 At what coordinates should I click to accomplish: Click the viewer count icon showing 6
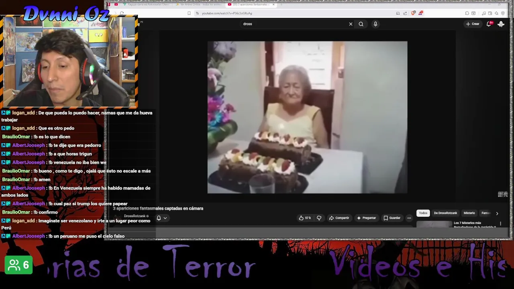(18, 265)
